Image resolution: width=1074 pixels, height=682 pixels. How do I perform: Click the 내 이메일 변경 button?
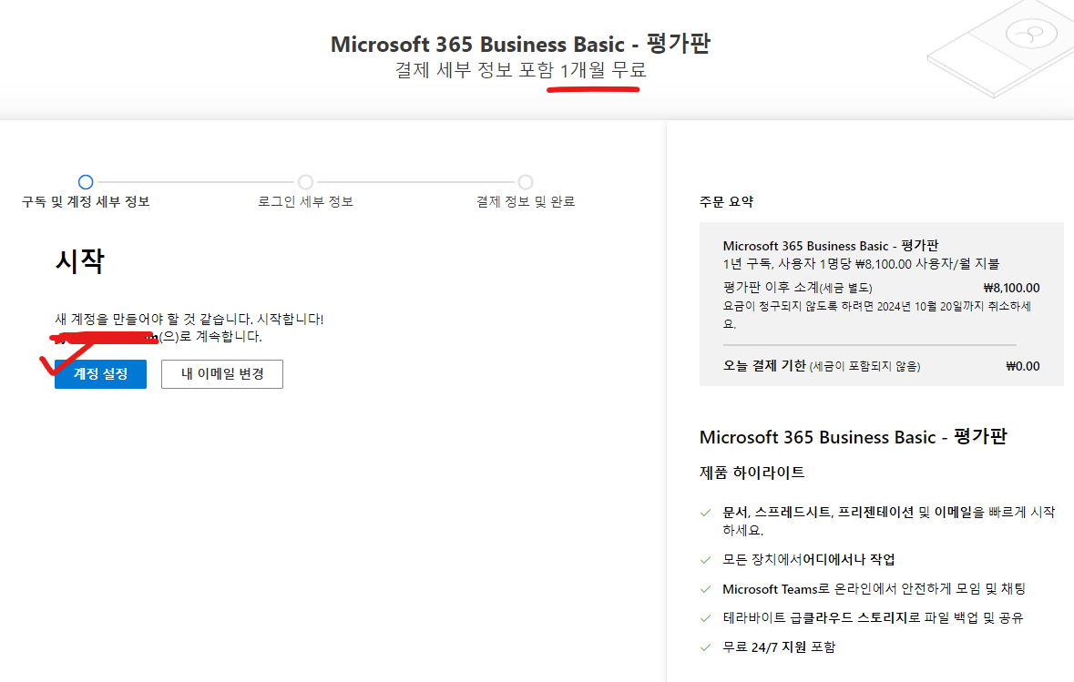tap(222, 374)
